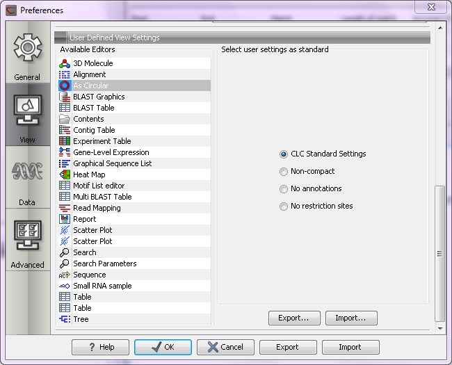Close the Preferences dialog window
This screenshot has height=365, width=452.
[x=431, y=7]
